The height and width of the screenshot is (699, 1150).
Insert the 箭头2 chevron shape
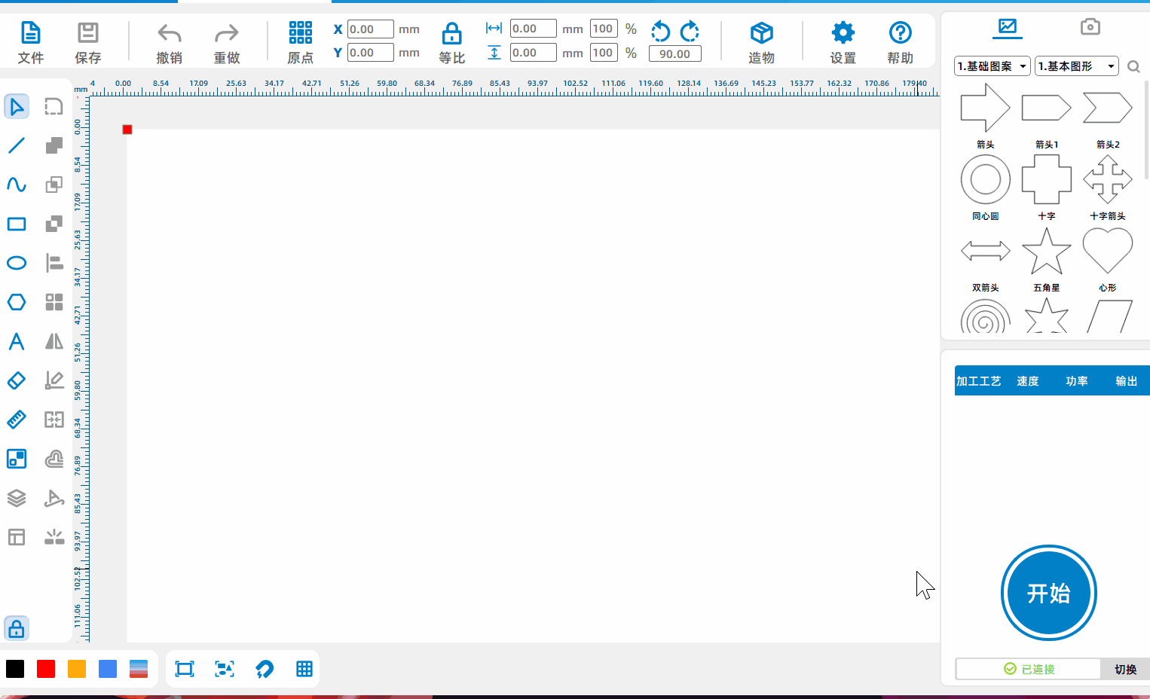[x=1107, y=108]
